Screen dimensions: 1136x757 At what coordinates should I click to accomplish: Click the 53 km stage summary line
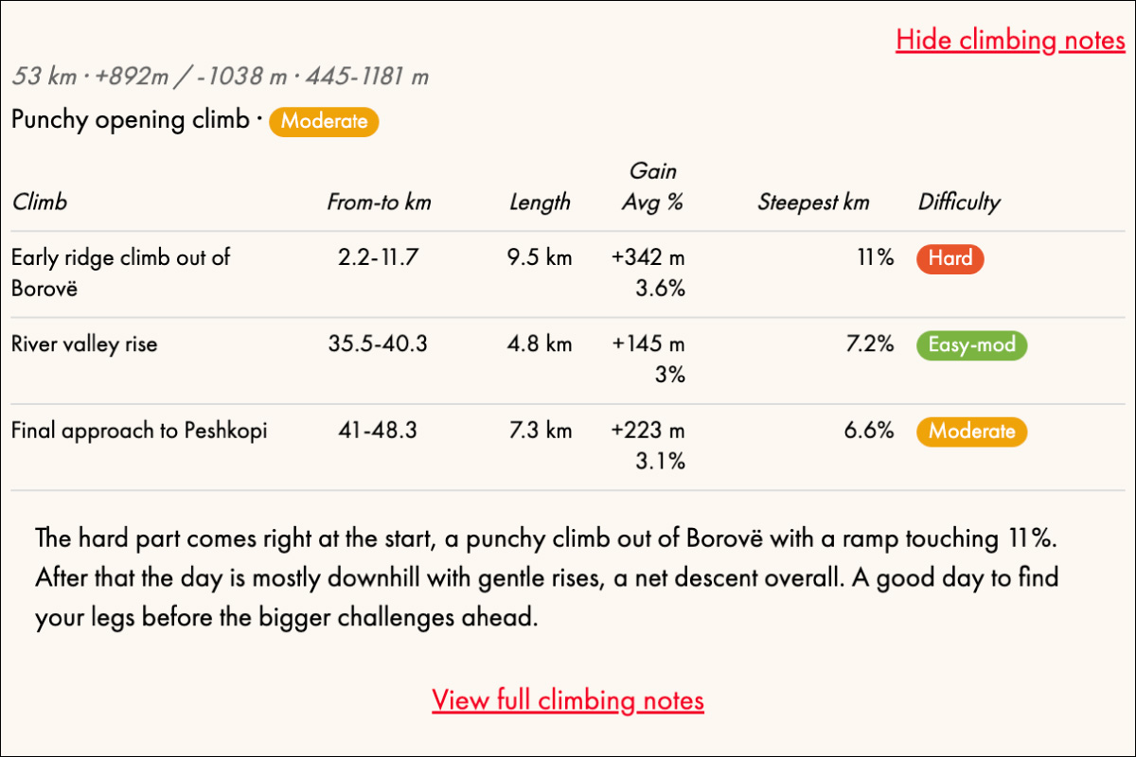tap(220, 77)
